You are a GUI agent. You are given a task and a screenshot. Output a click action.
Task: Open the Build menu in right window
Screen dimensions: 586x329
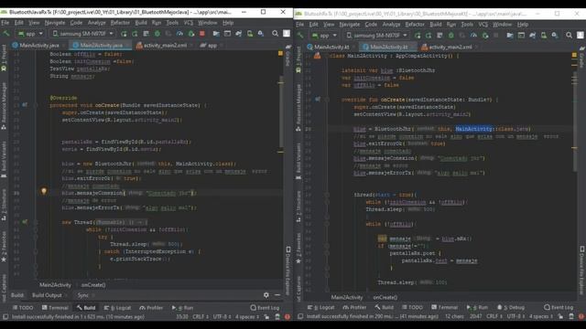(436, 25)
